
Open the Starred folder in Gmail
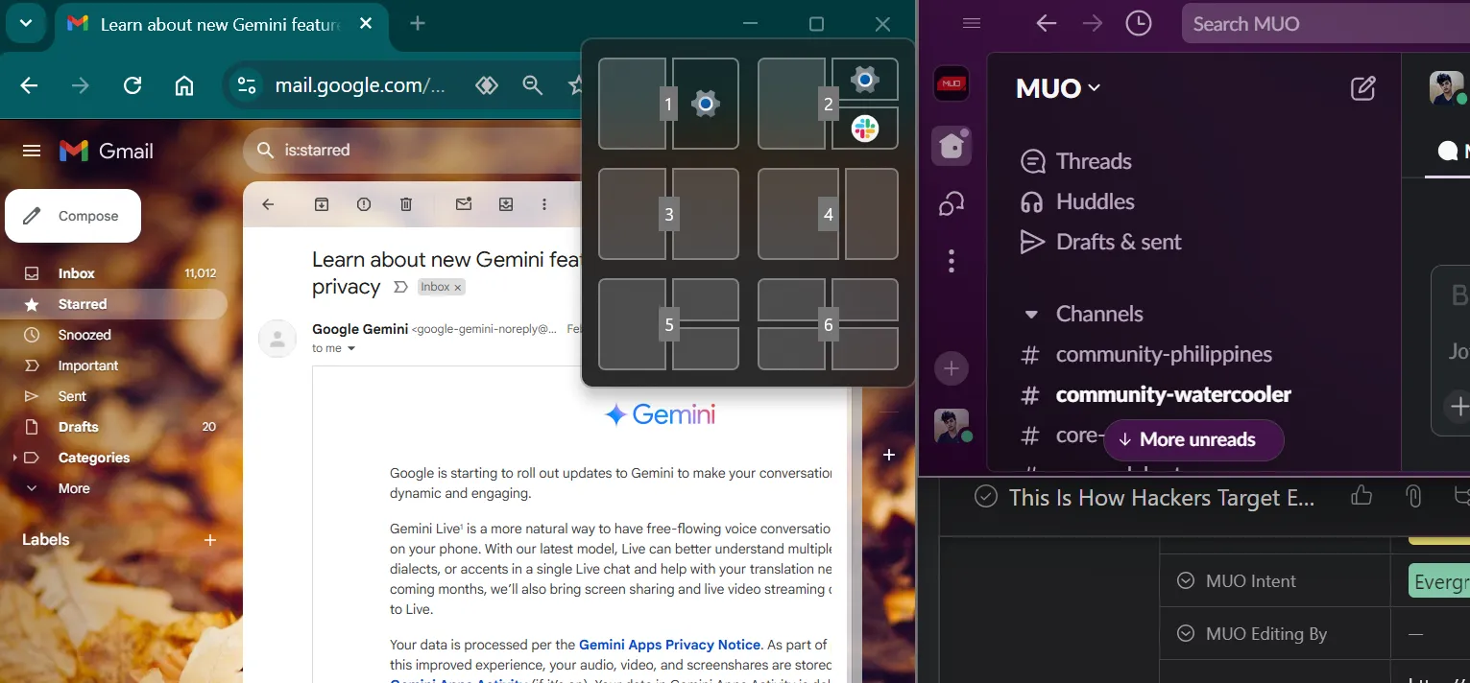tap(113, 304)
